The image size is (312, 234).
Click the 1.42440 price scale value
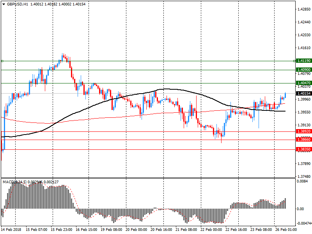[304, 22]
